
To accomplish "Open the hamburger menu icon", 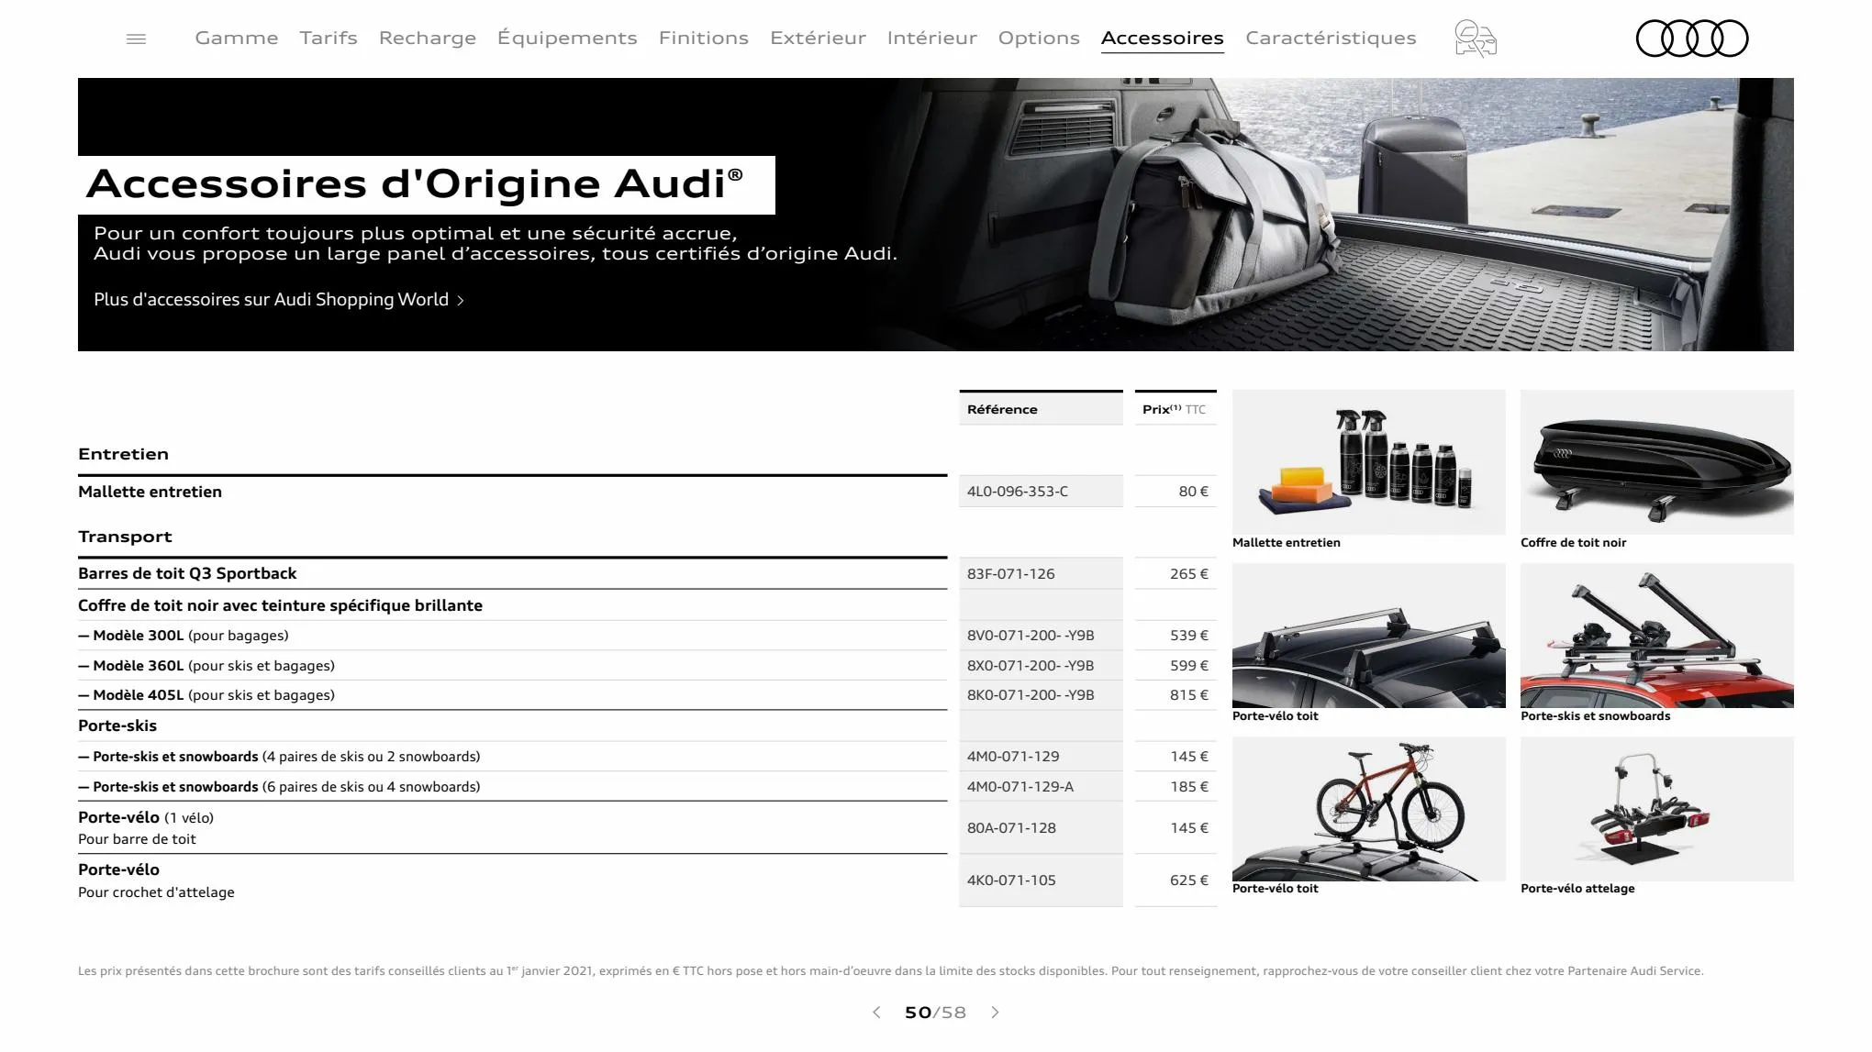I will coord(136,39).
